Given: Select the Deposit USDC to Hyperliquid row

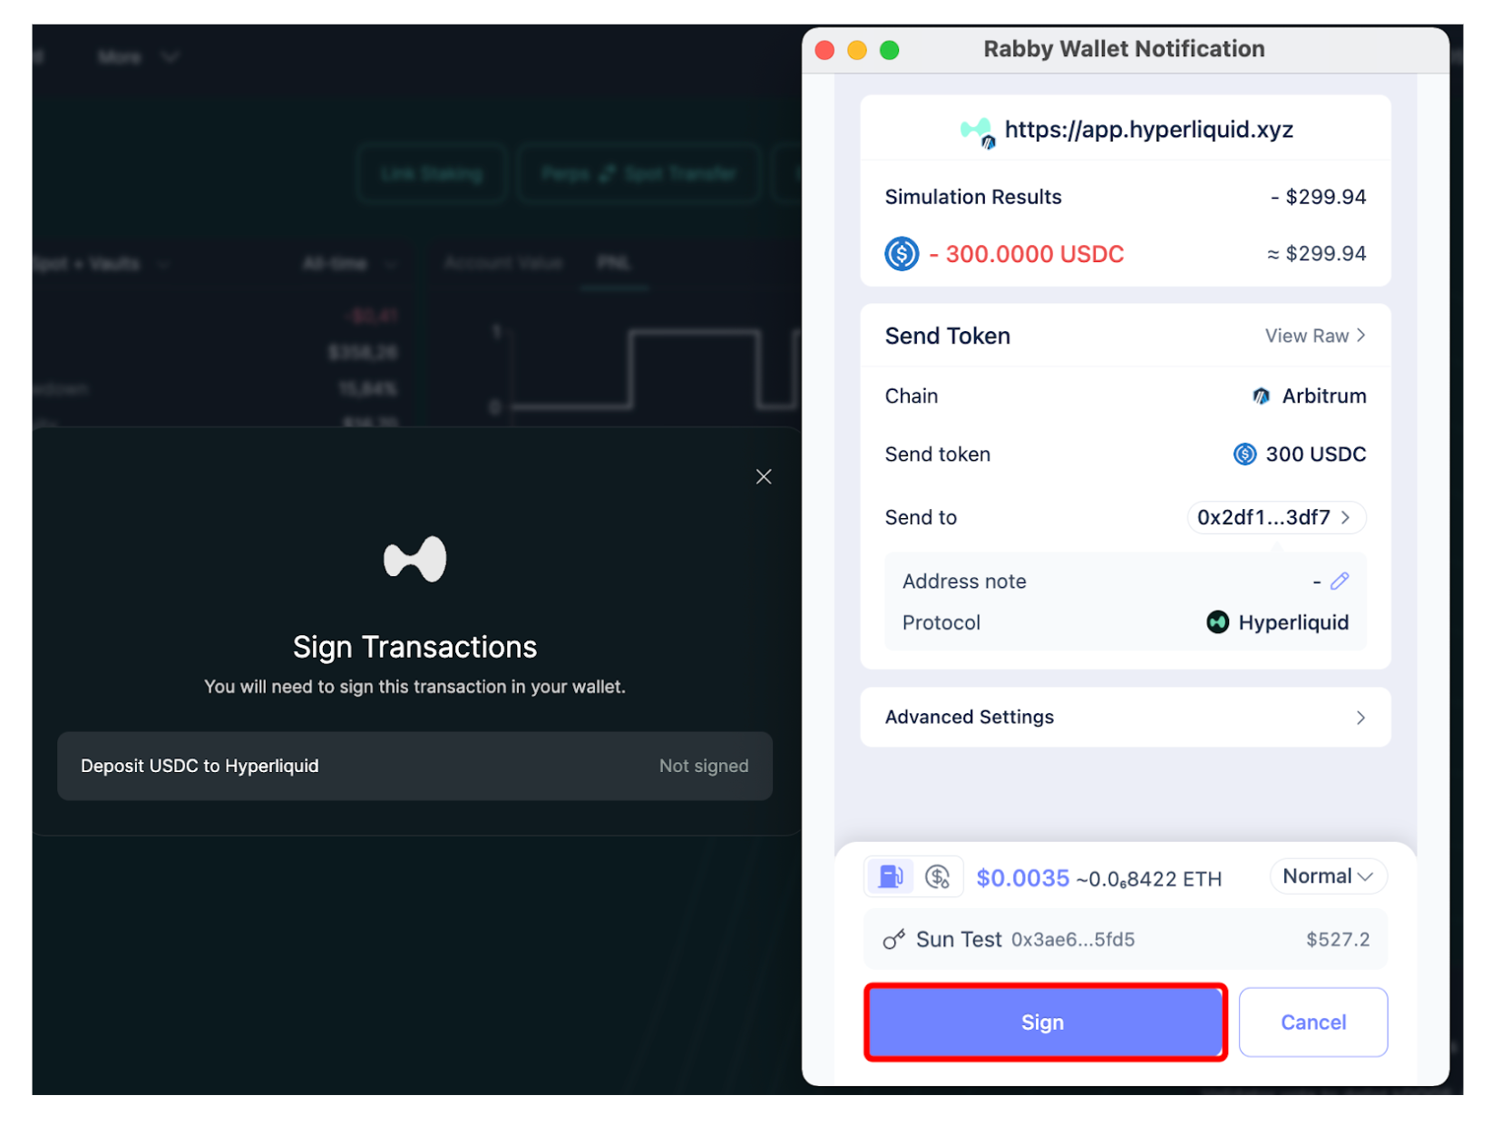Looking at the screenshot, I should coord(415,766).
